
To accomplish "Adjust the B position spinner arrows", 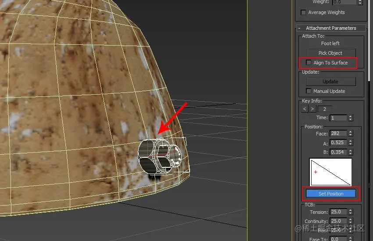I will [x=351, y=152].
